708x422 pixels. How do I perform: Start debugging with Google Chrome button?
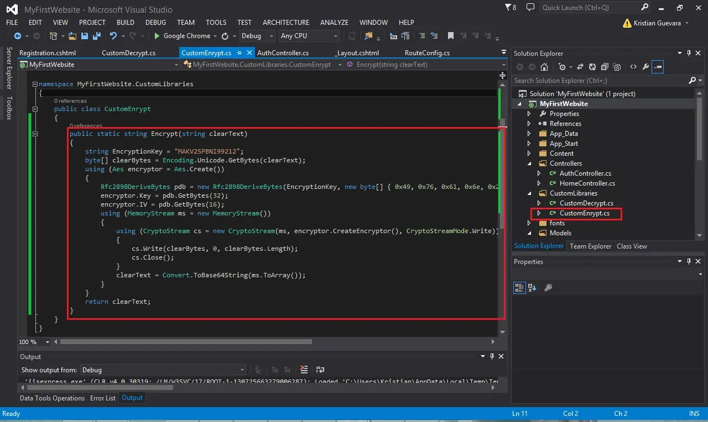click(182, 36)
